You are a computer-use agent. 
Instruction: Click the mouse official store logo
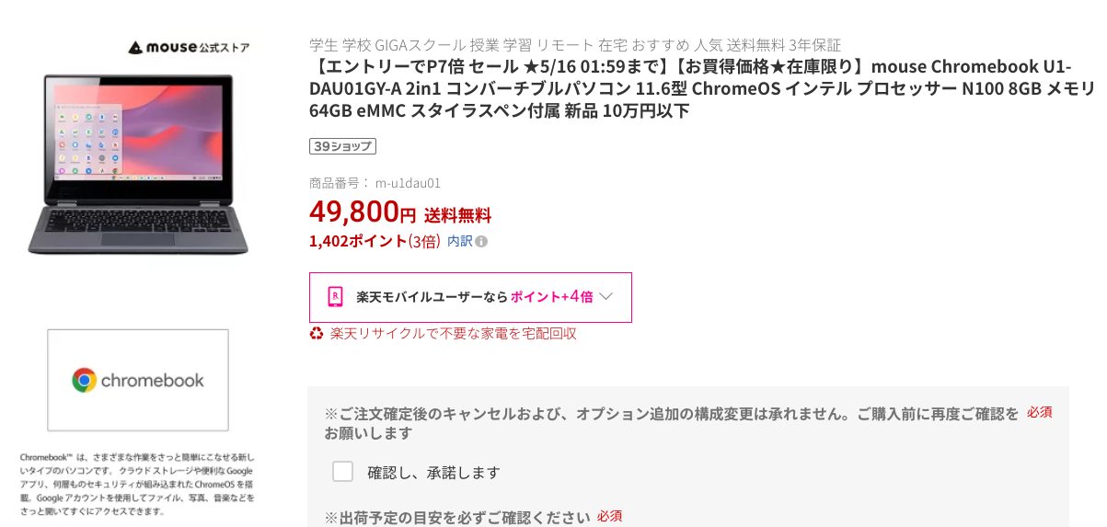(x=188, y=47)
